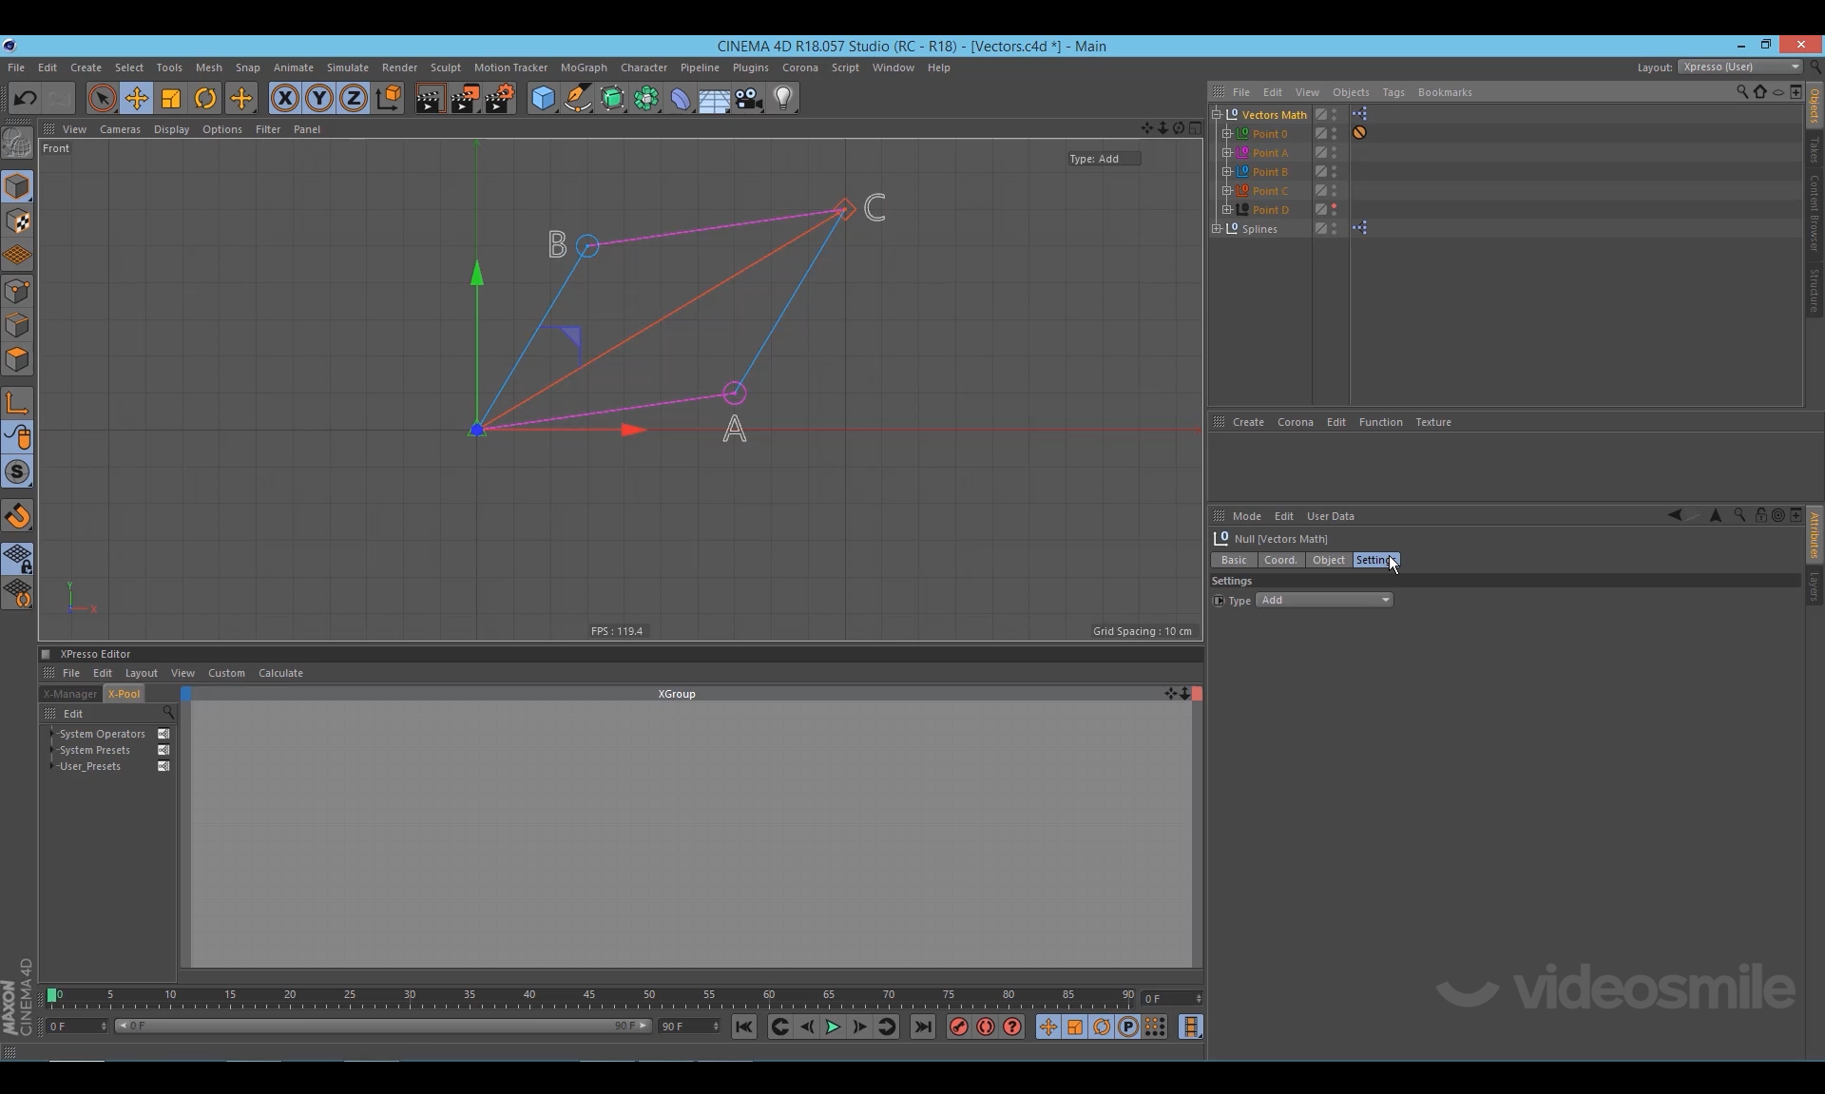The height and width of the screenshot is (1094, 1825).
Task: Select the Move tool in top toolbar
Action: (137, 99)
